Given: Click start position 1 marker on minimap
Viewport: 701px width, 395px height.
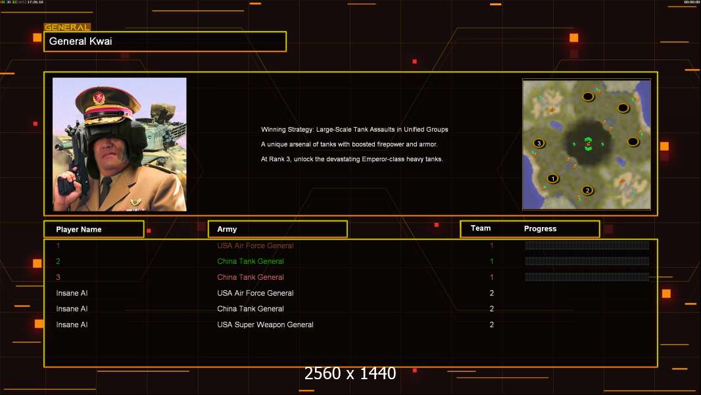Looking at the screenshot, I should (552, 178).
